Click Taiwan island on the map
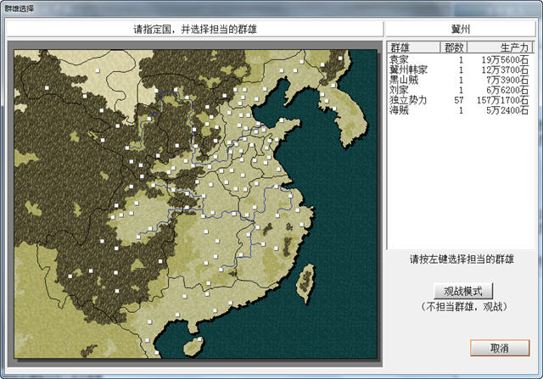Screen dimensions: 543x379 point(305,283)
